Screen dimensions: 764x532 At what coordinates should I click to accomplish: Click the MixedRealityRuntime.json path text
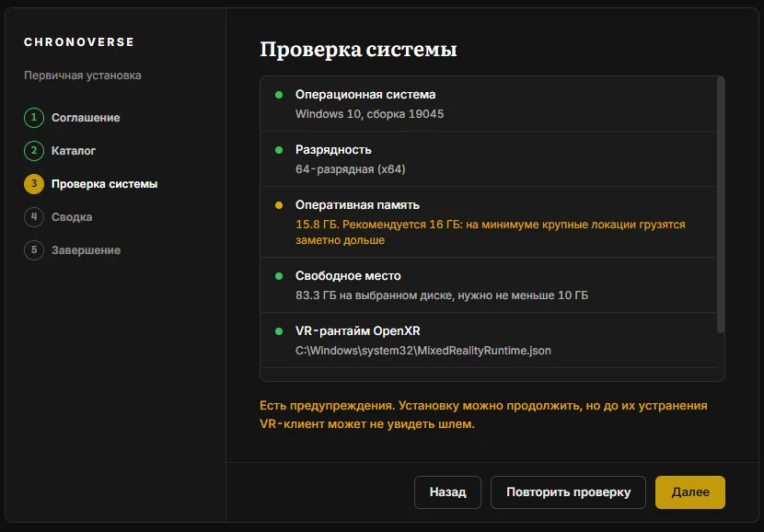(x=423, y=351)
